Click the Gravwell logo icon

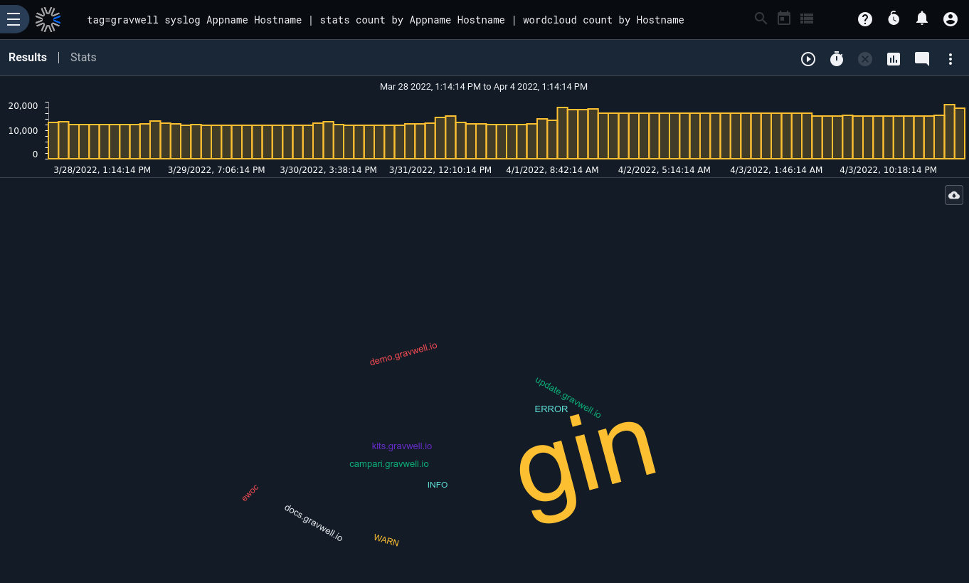[48, 19]
